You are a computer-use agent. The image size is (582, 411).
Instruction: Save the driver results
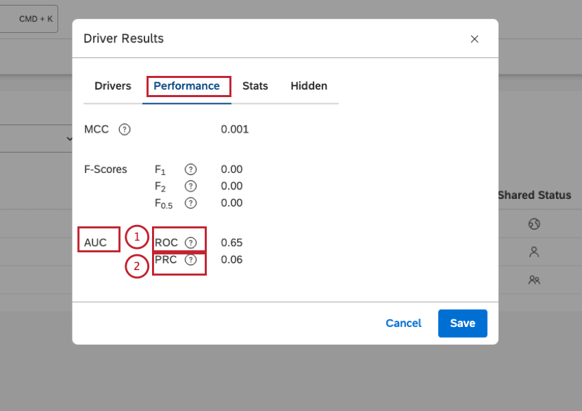[x=462, y=323]
